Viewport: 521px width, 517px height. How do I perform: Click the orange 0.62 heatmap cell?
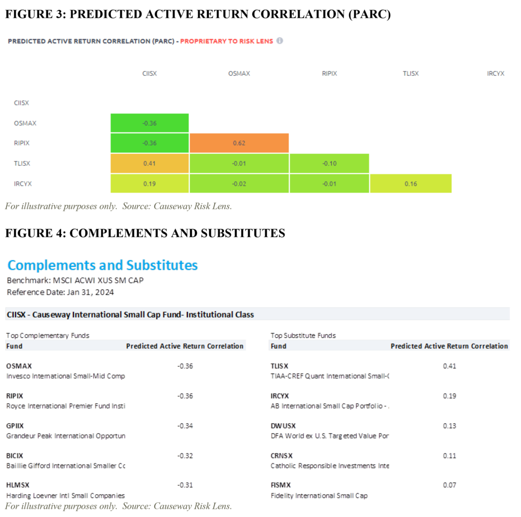pyautogui.click(x=239, y=143)
